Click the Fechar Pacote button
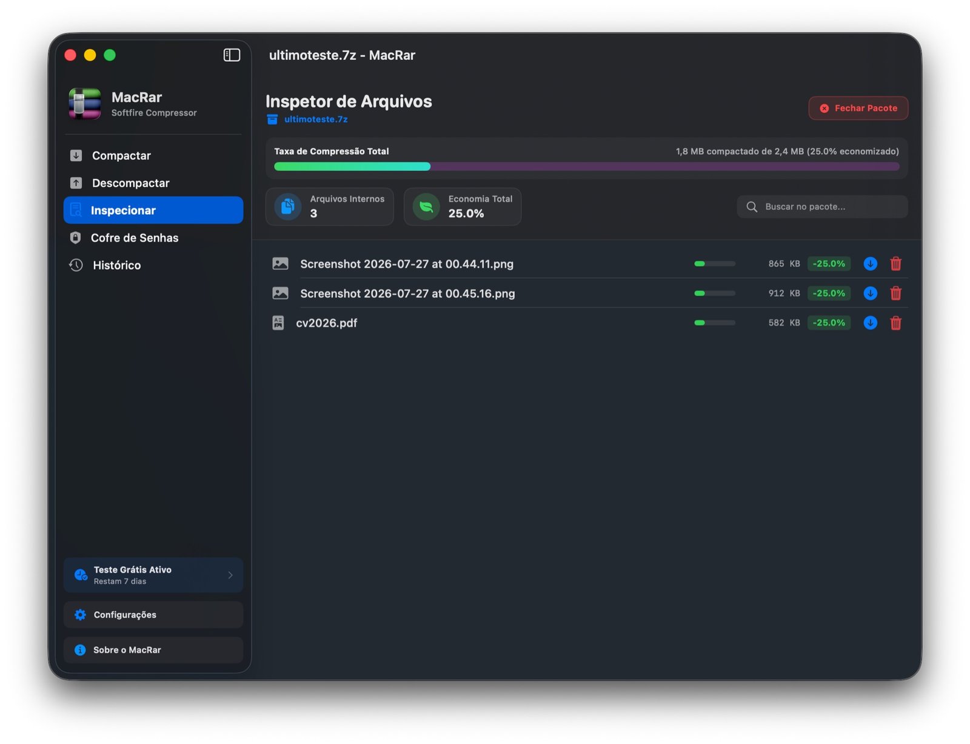Image resolution: width=970 pixels, height=744 pixels. pos(858,108)
